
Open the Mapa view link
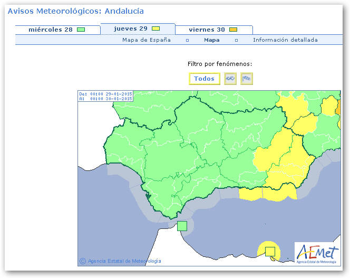point(211,40)
